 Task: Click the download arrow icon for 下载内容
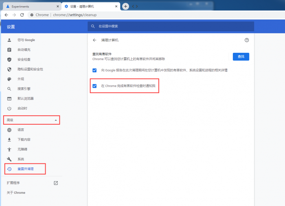pyautogui.click(x=9, y=140)
